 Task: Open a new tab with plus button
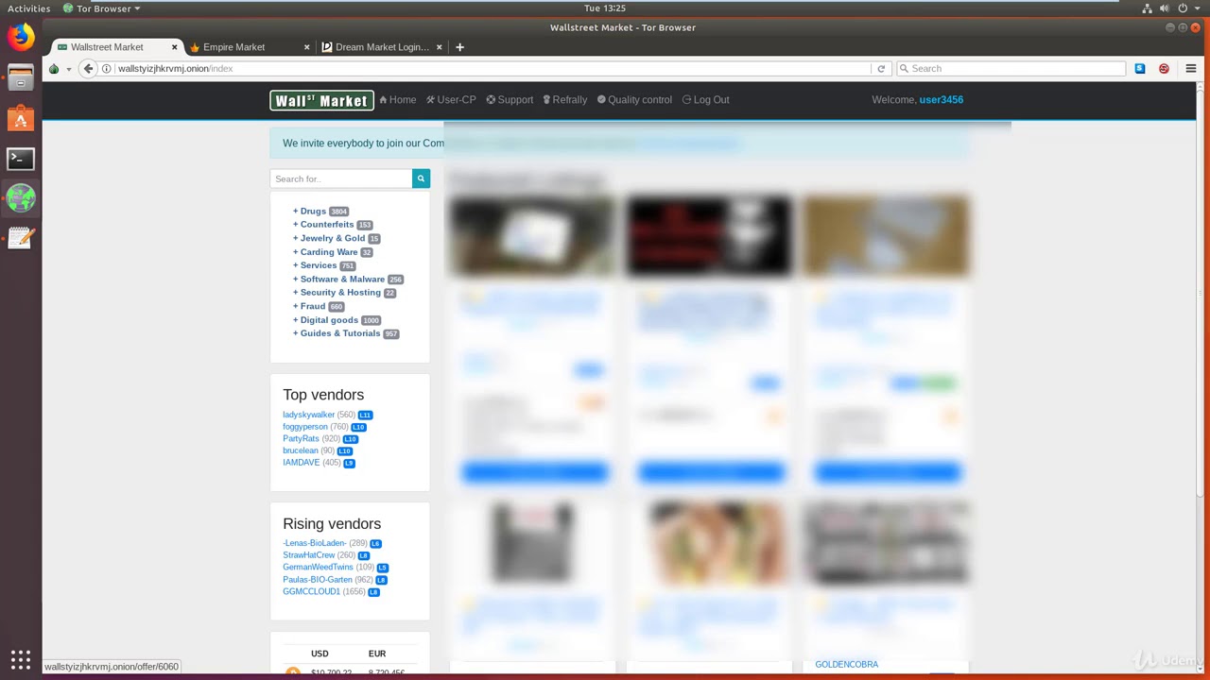point(459,47)
